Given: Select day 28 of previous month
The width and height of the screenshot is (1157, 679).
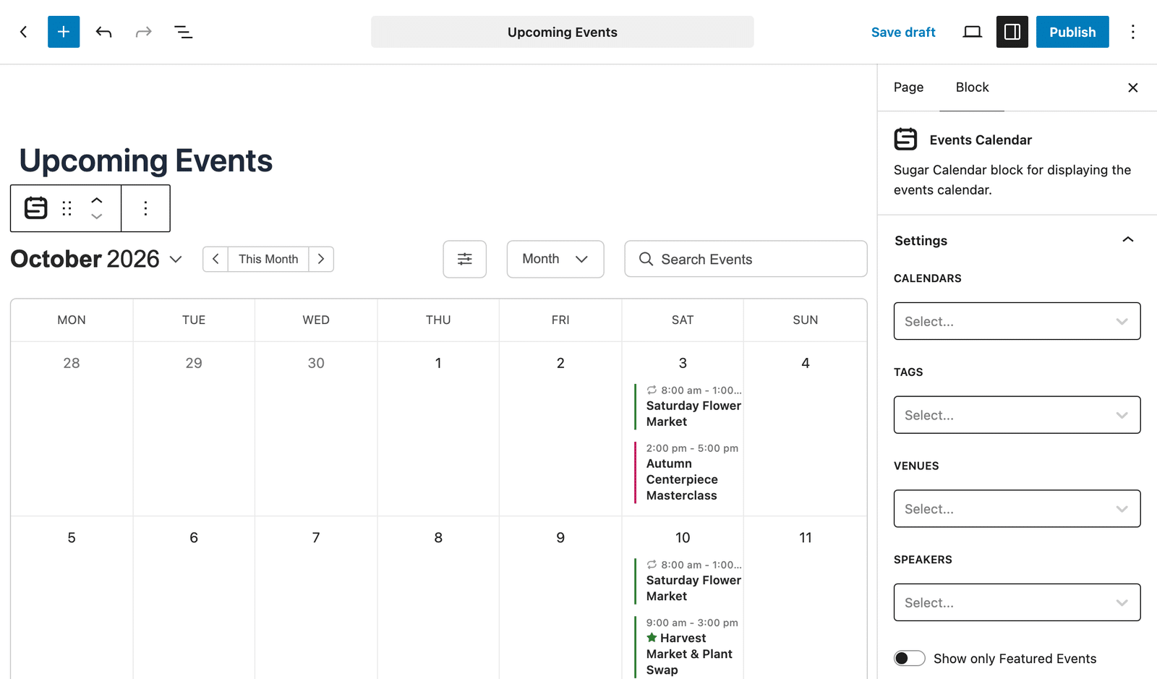Looking at the screenshot, I should click(x=72, y=363).
